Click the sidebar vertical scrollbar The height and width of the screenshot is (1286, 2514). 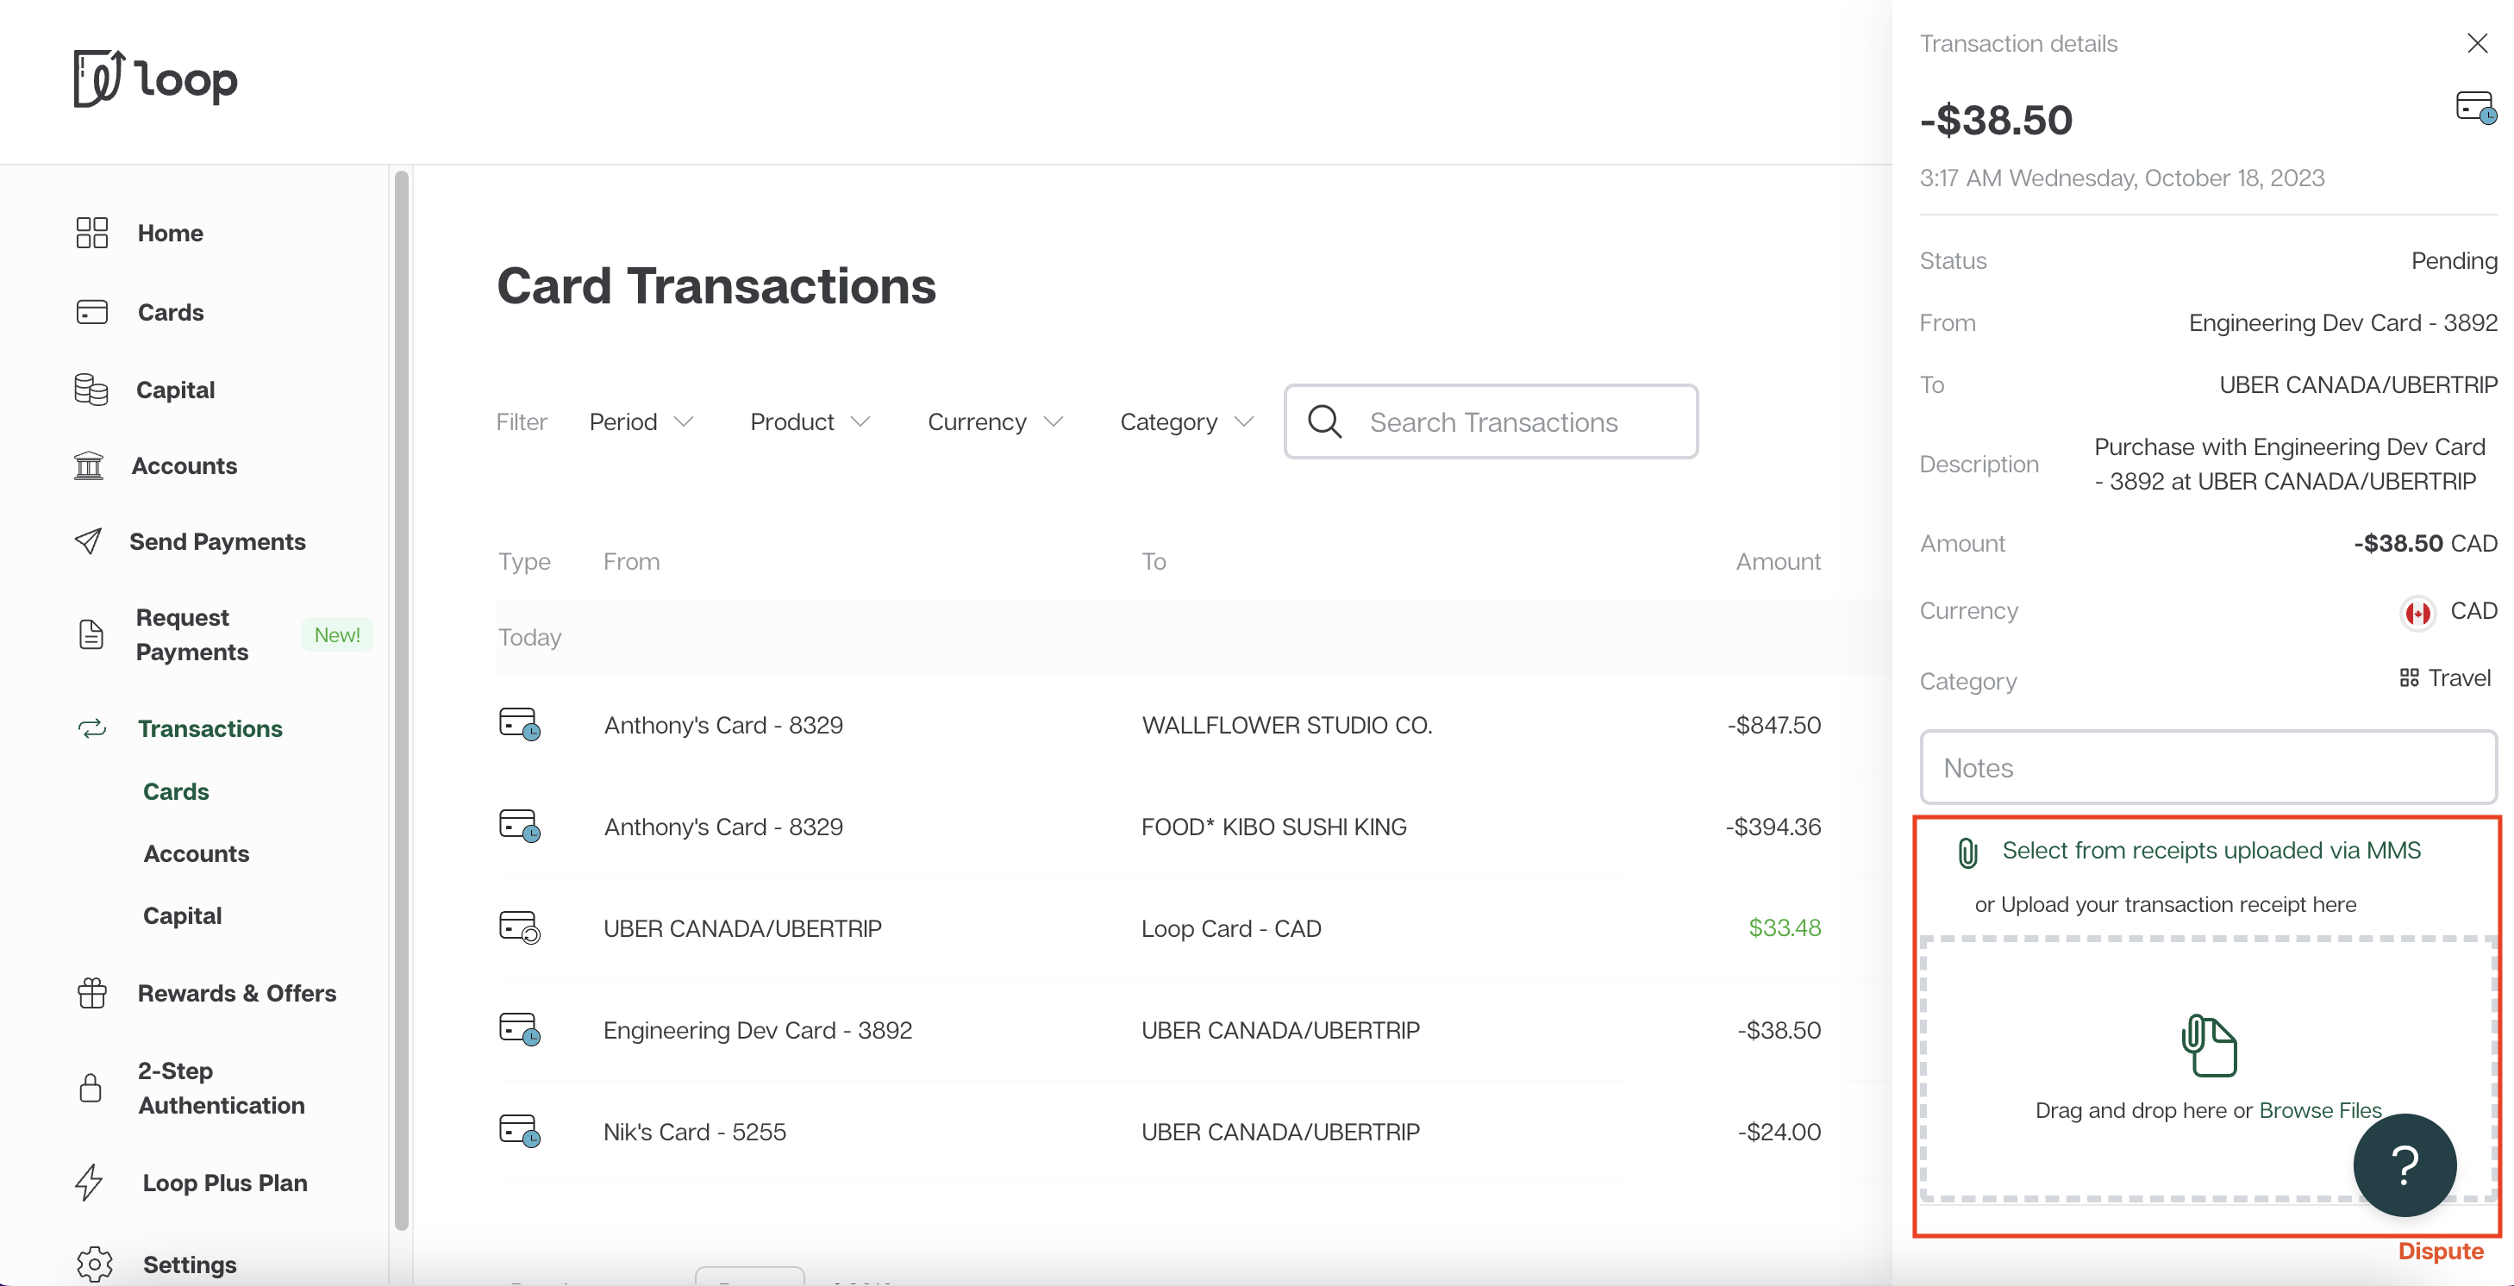click(x=401, y=699)
